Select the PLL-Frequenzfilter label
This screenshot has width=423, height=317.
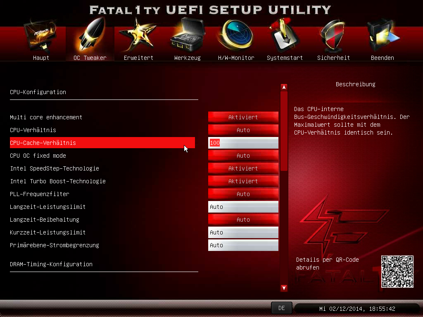pyautogui.click(x=39, y=194)
